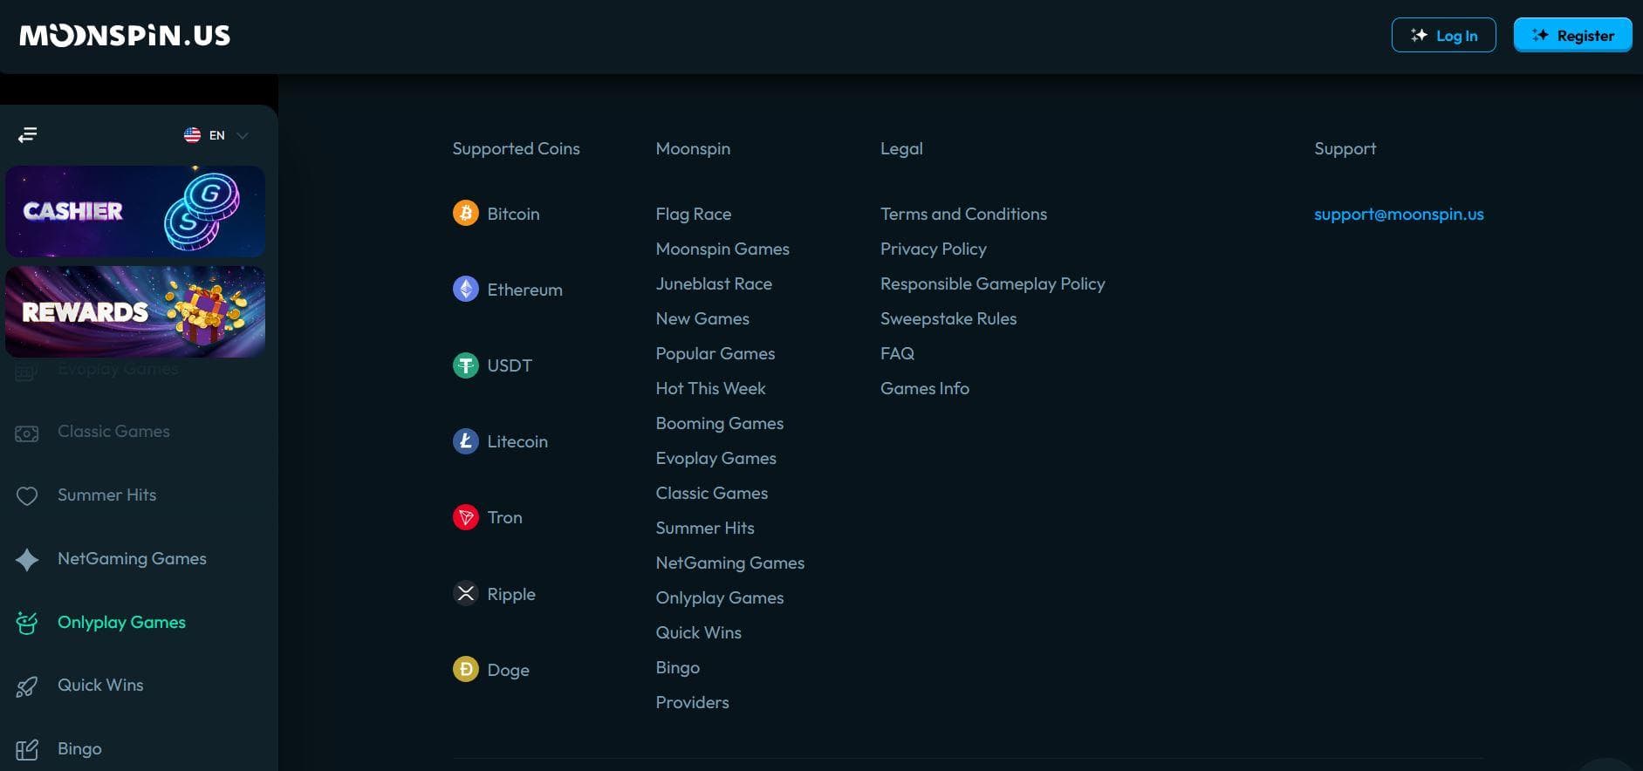
Task: Open the Providers footer link
Action: pyautogui.click(x=692, y=702)
